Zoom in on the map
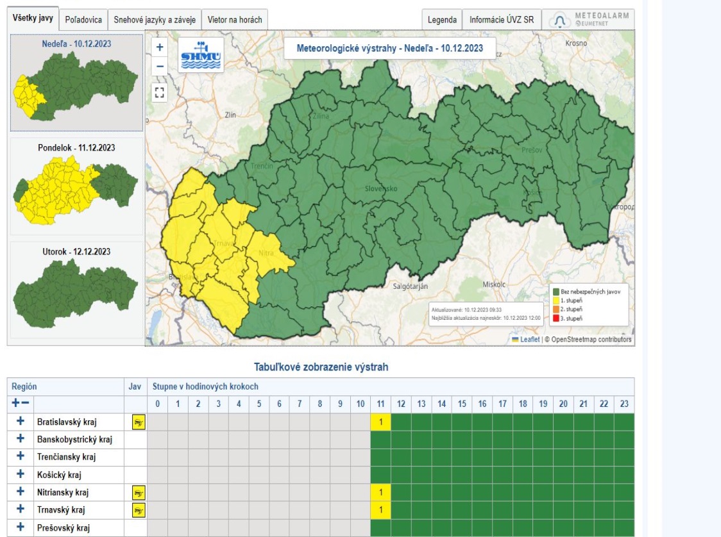 pos(160,47)
